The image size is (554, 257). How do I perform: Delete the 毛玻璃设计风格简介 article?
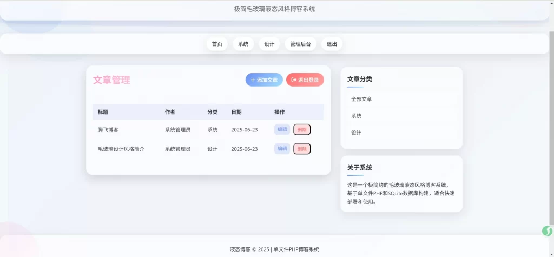click(x=302, y=148)
